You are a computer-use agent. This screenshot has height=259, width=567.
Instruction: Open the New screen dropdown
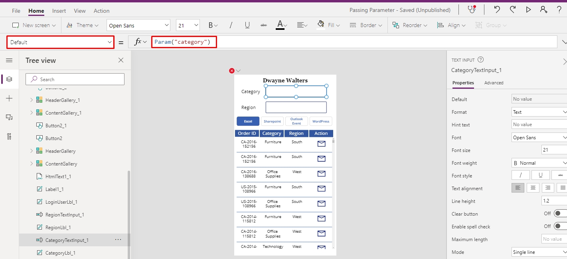34,25
